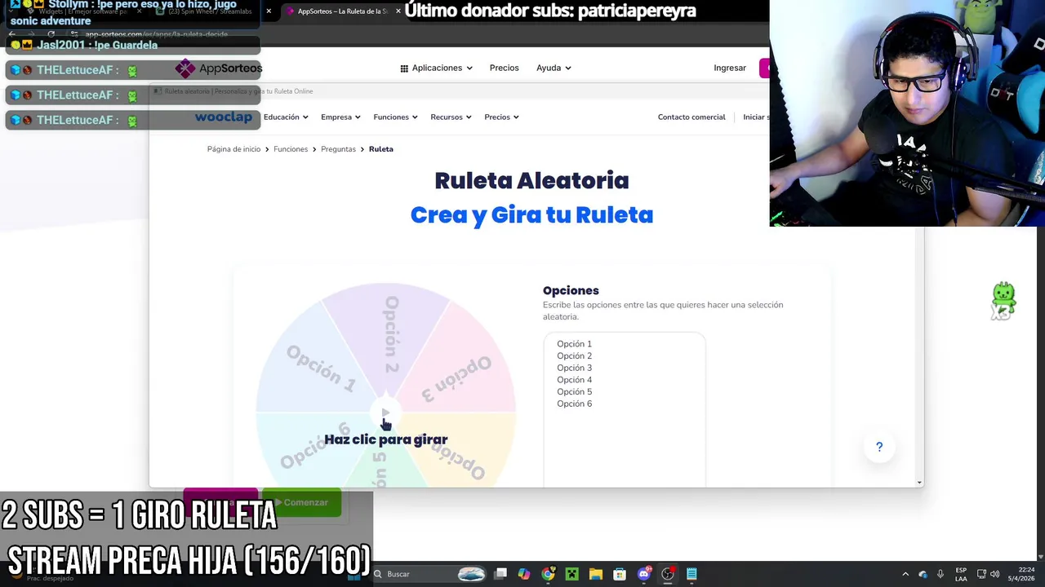Open Microsoft Store from the taskbar
This screenshot has height=587, width=1045.
click(620, 574)
